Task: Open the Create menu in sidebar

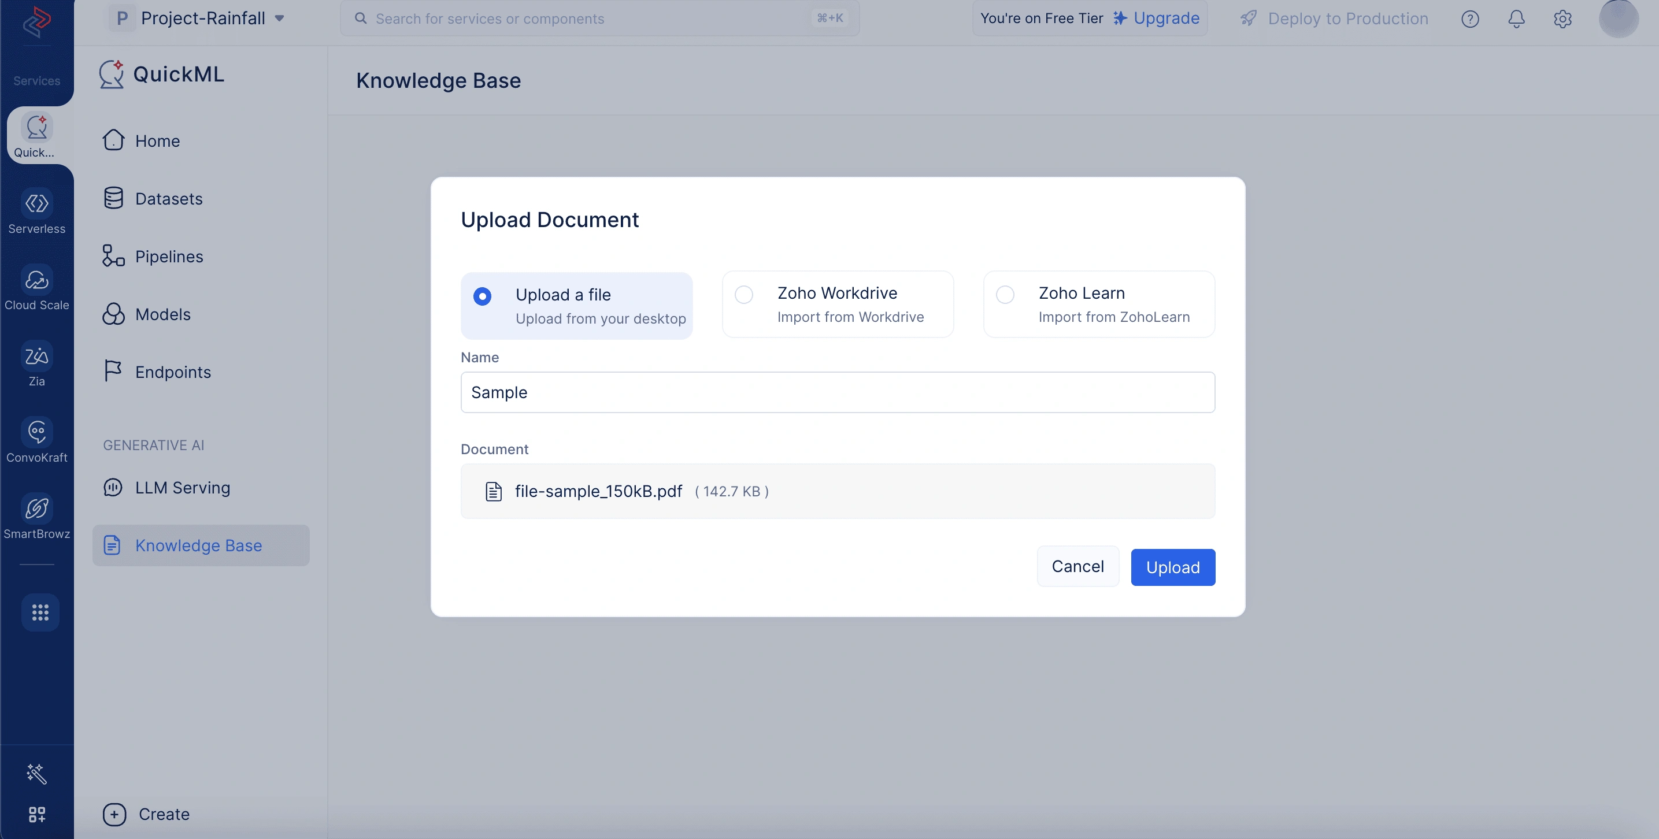Action: [147, 814]
